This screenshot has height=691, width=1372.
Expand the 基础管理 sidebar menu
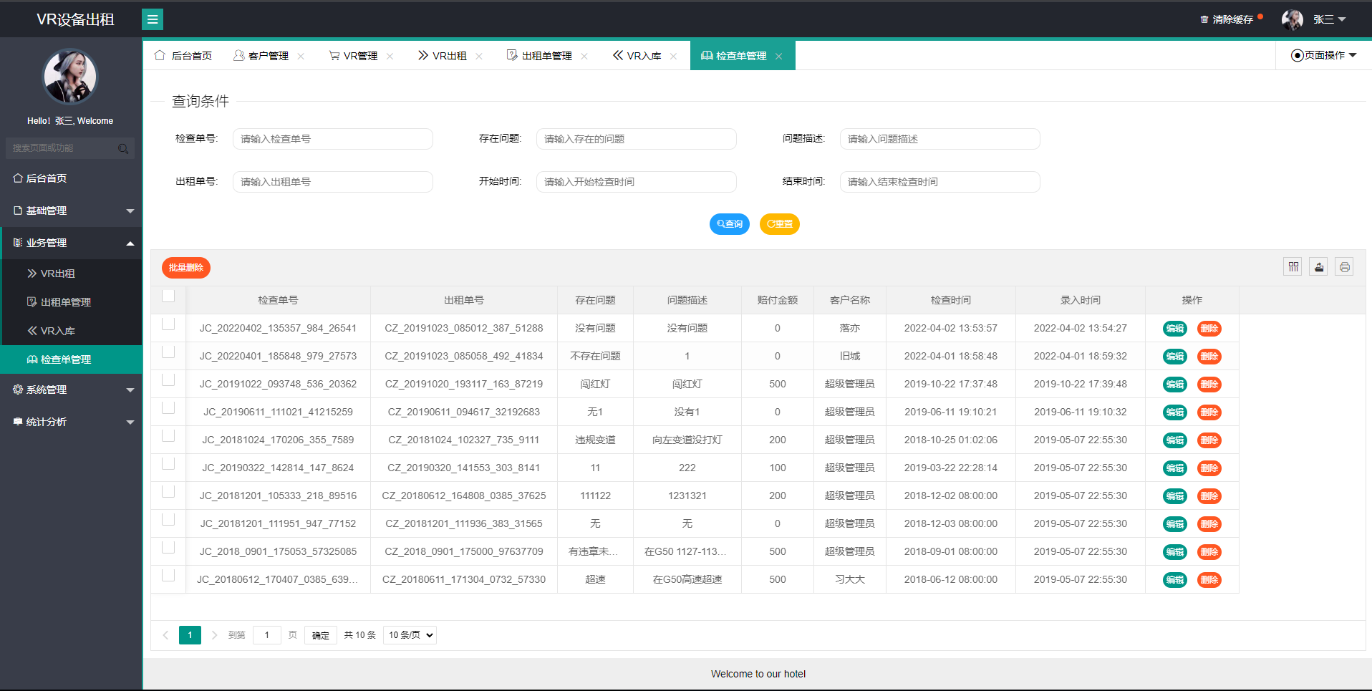(x=71, y=211)
